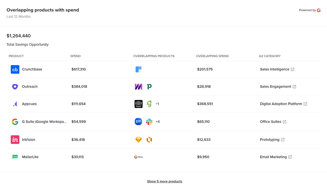Click the $384,018 spend value

(79, 87)
